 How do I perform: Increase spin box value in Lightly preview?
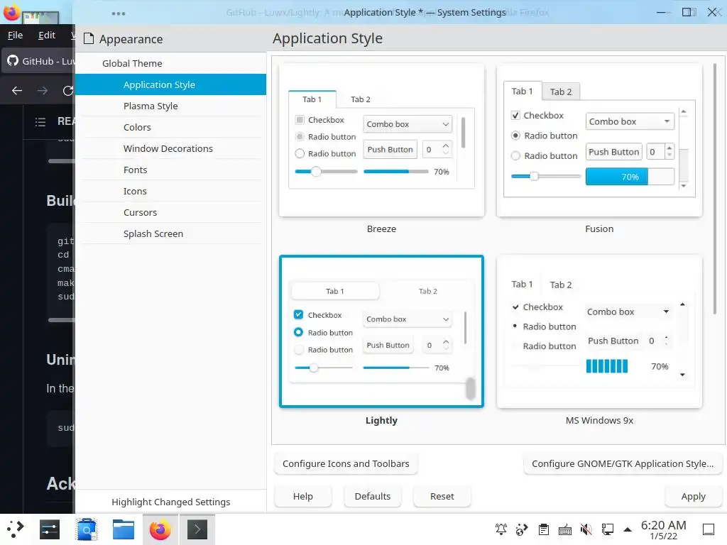click(x=446, y=341)
